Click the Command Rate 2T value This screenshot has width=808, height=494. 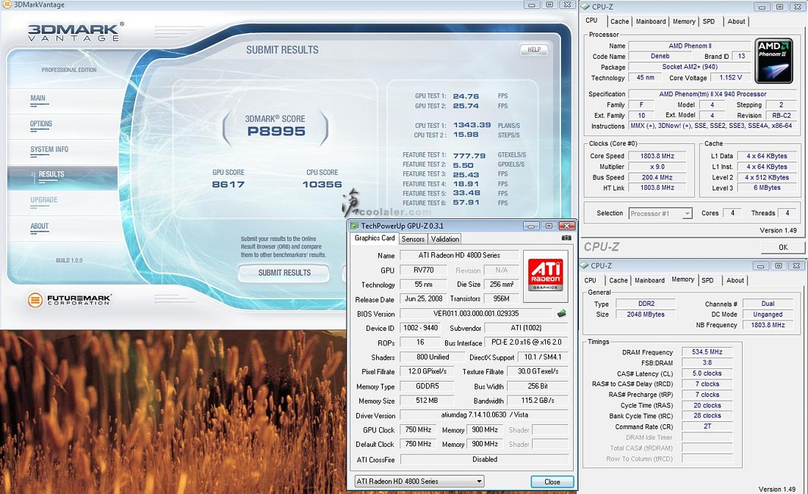coord(707,426)
